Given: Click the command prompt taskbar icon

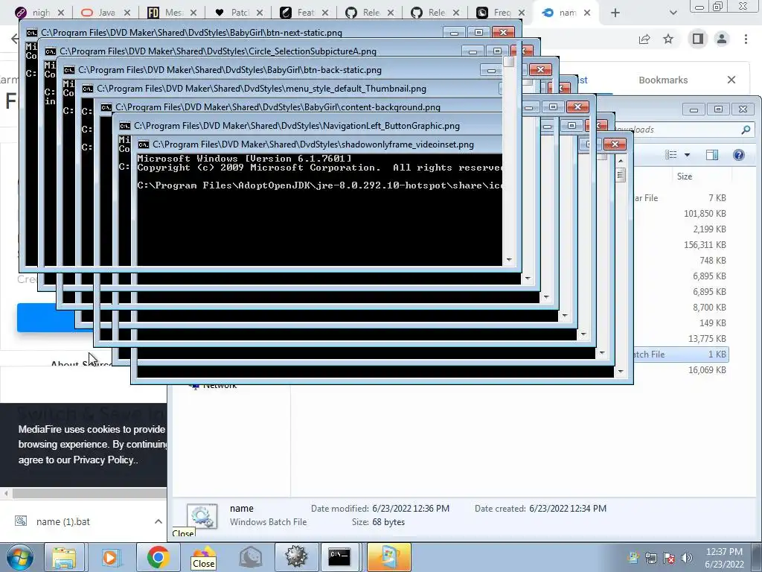Looking at the screenshot, I should (339, 557).
